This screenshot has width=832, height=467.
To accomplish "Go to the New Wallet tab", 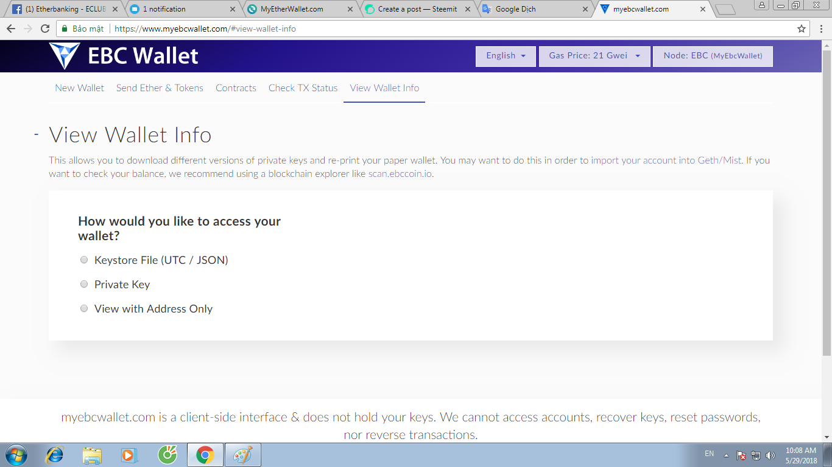I will 79,88.
